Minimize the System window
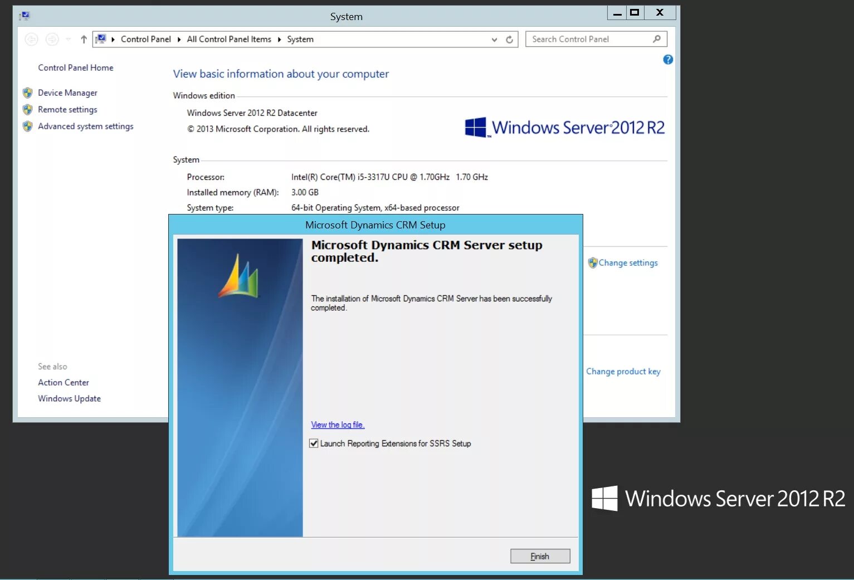This screenshot has height=580, width=854. click(617, 13)
